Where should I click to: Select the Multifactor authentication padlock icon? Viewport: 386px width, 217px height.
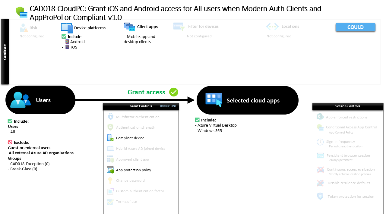click(110, 117)
